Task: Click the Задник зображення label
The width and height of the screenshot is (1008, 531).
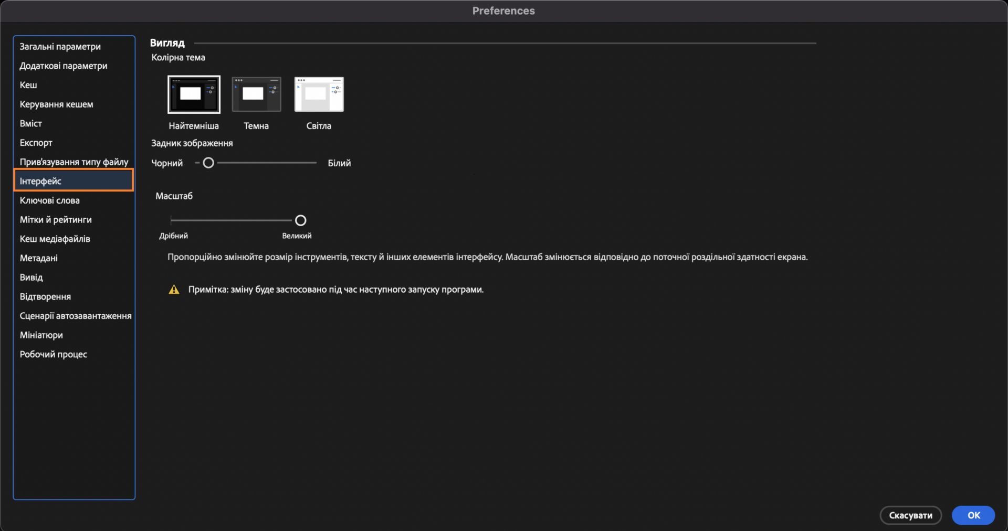Action: 192,143
